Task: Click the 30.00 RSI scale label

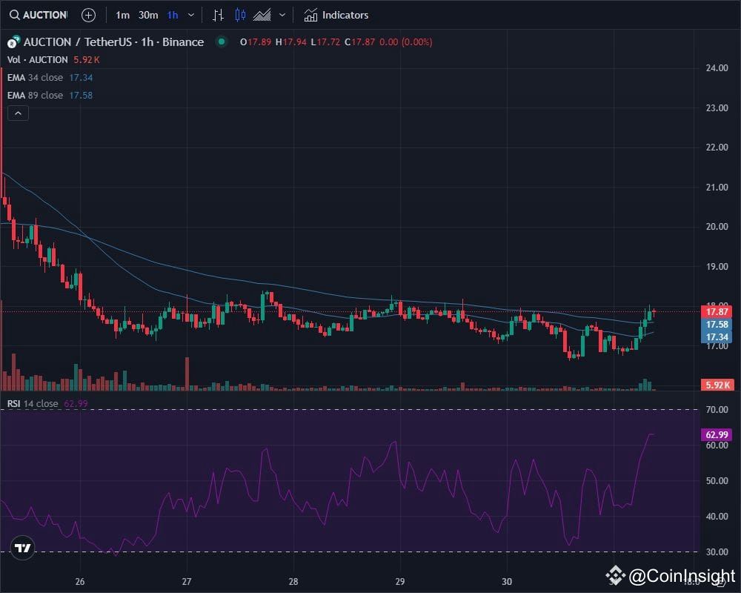Action: (717, 551)
